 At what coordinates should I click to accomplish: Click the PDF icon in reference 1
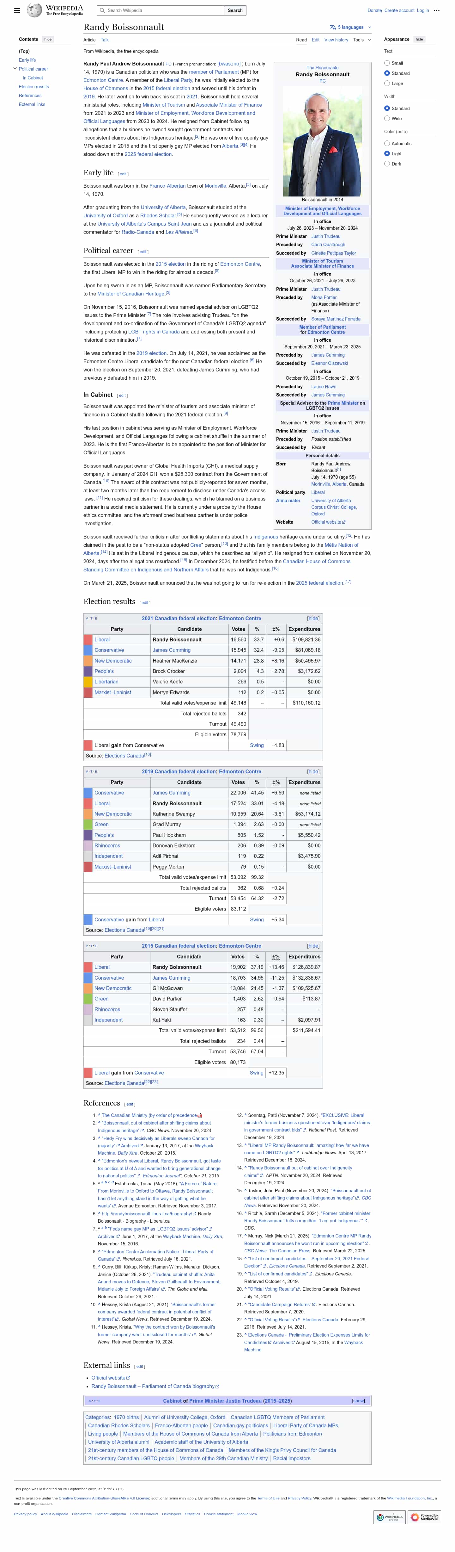click(x=200, y=1115)
